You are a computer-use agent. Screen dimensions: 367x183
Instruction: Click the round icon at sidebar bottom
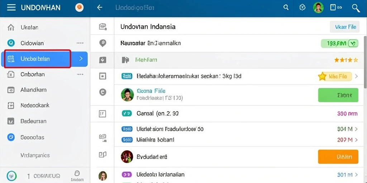coord(11,175)
